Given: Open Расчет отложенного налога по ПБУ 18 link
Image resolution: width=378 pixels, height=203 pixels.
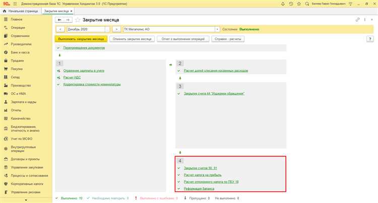Looking at the screenshot, I should click(211, 182).
